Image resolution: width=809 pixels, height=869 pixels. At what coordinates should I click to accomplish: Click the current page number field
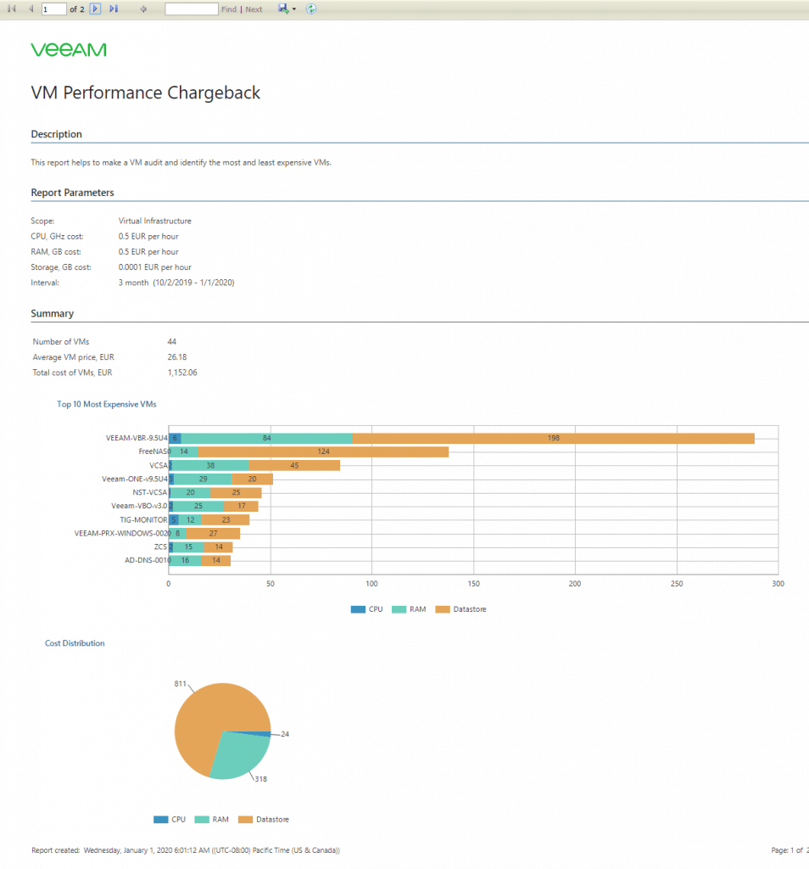(53, 8)
